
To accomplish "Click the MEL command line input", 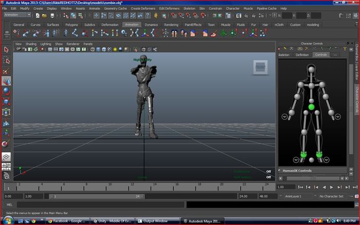I will point(101,204).
